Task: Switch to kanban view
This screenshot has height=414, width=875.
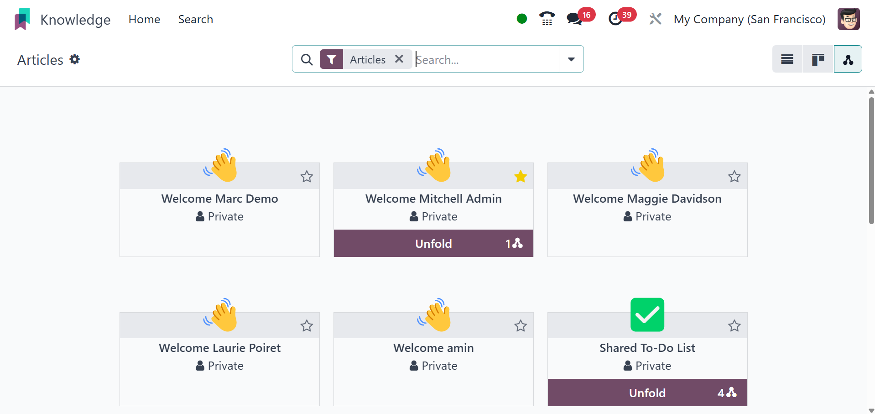Action: pos(818,59)
